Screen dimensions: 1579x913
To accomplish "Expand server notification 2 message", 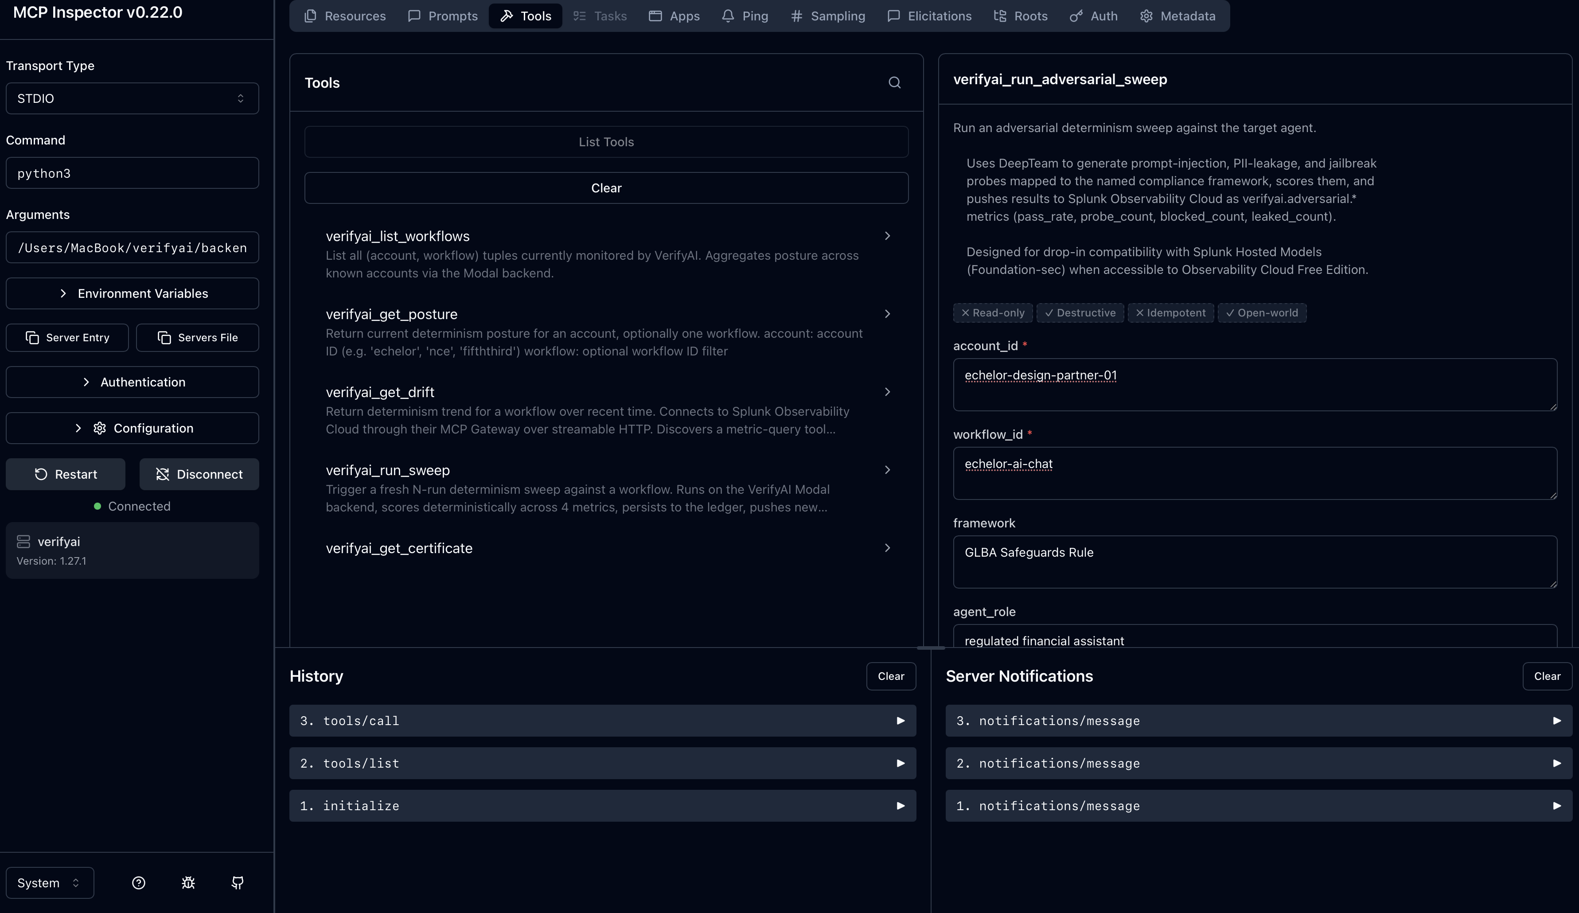I will 1258,763.
